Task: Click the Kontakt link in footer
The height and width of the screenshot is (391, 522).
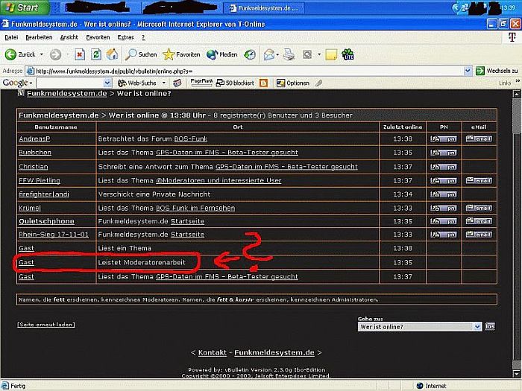Action: click(213, 352)
